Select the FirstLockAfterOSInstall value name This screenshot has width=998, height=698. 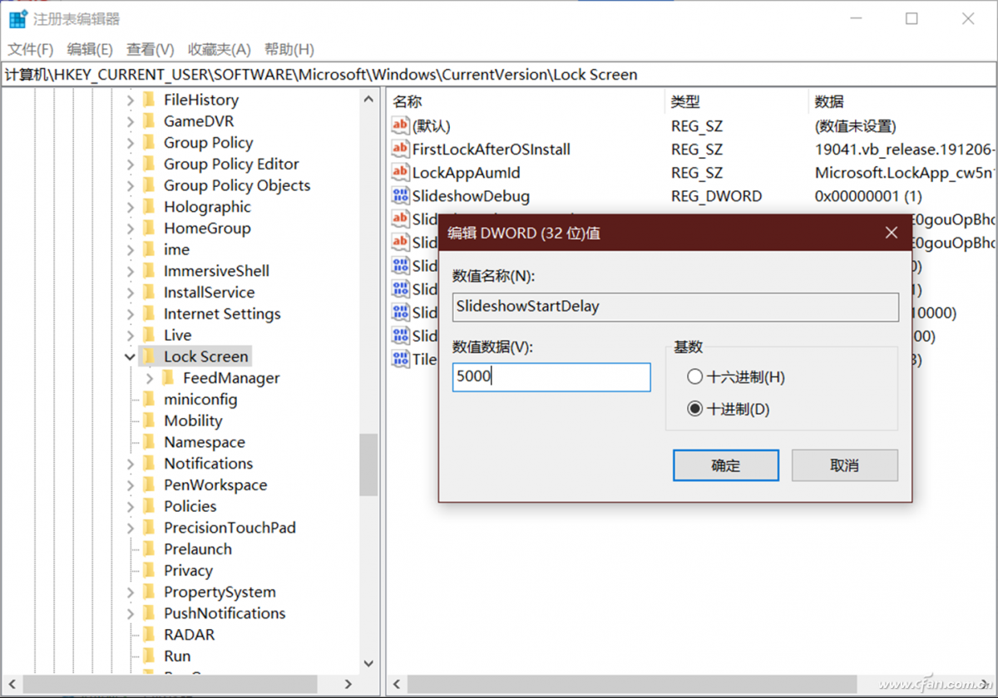(492, 150)
